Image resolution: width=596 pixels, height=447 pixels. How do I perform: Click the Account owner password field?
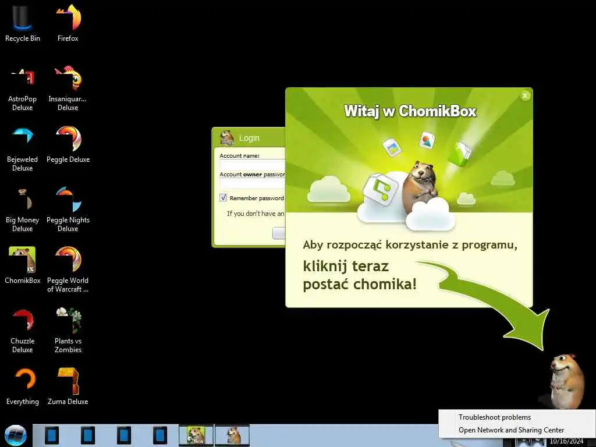tap(253, 183)
